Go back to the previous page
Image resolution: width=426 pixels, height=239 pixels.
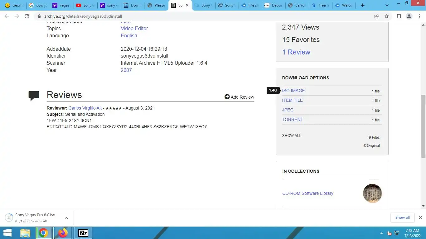point(7,16)
